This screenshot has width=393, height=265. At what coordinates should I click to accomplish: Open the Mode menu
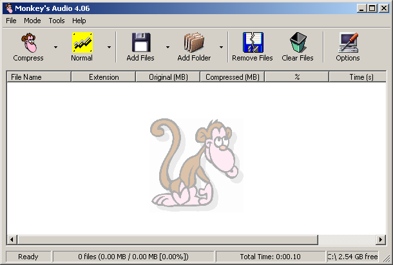tap(32, 21)
